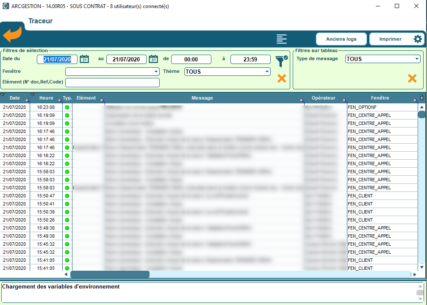Sort by the Heure column header
The image size is (427, 305).
46,98
